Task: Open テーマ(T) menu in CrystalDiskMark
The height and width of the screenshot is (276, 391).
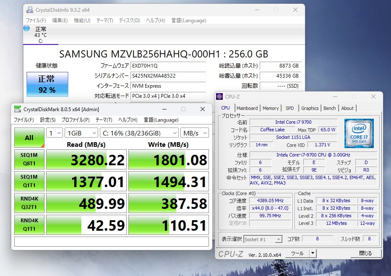Action: click(x=104, y=120)
